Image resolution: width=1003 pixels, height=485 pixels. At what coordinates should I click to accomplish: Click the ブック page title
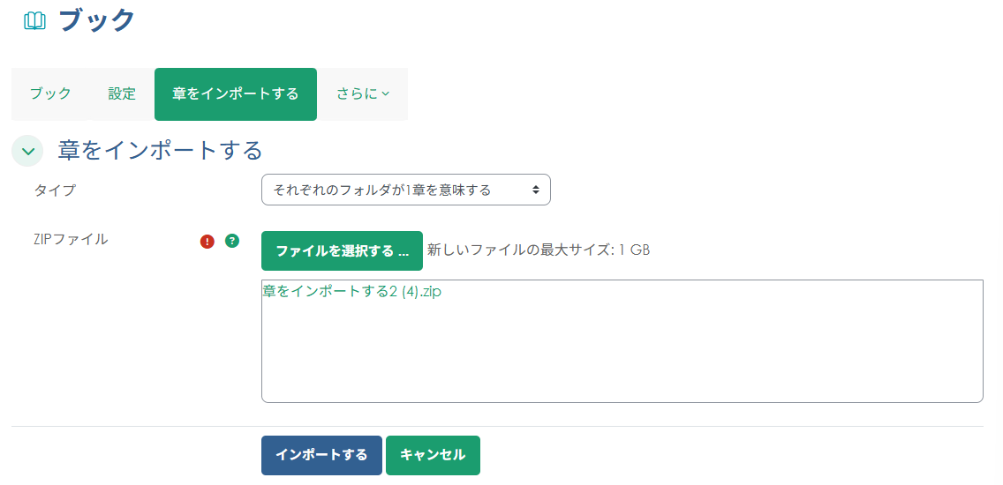[x=97, y=20]
